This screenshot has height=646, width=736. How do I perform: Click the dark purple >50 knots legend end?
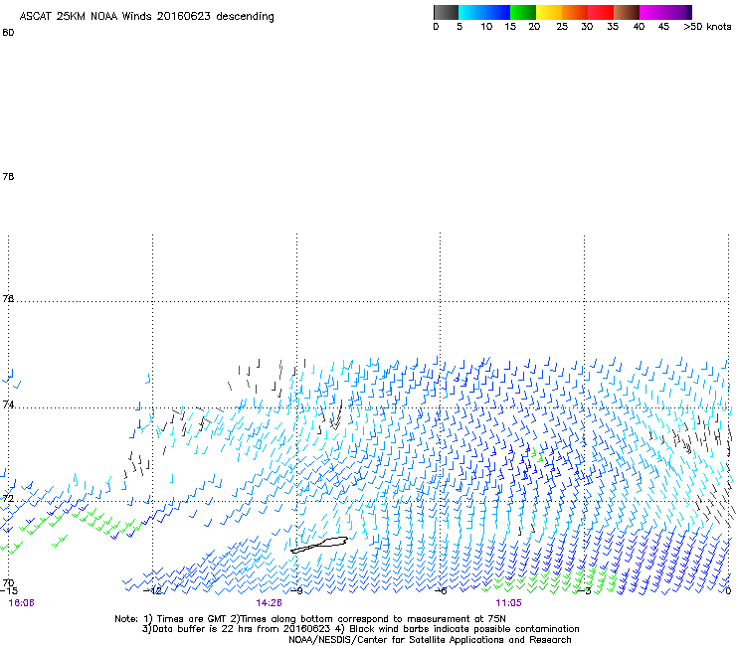[x=688, y=12]
